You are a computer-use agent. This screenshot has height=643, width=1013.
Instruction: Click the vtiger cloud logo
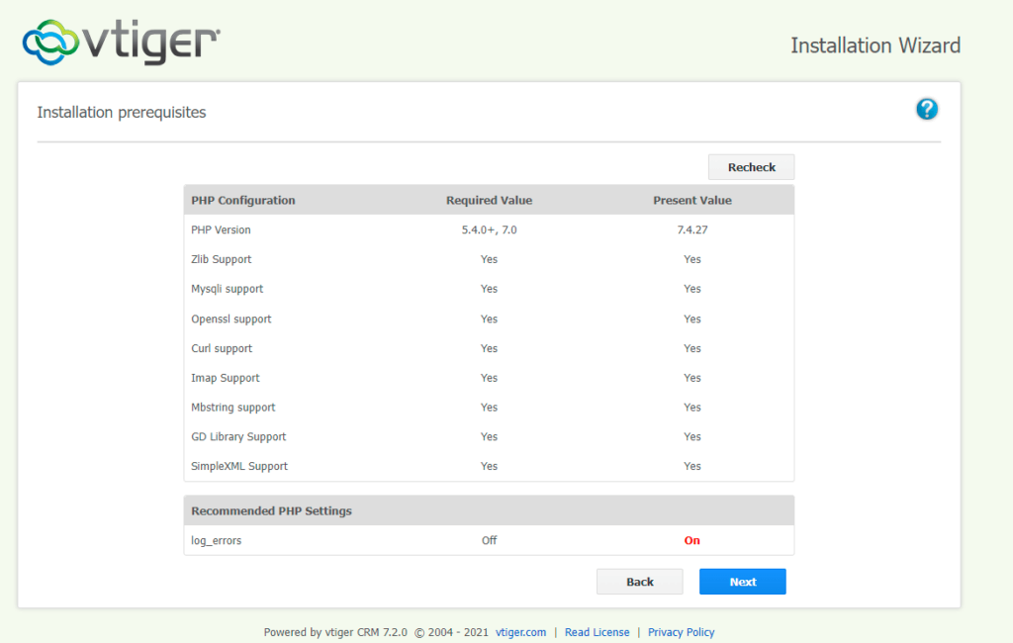(x=122, y=42)
